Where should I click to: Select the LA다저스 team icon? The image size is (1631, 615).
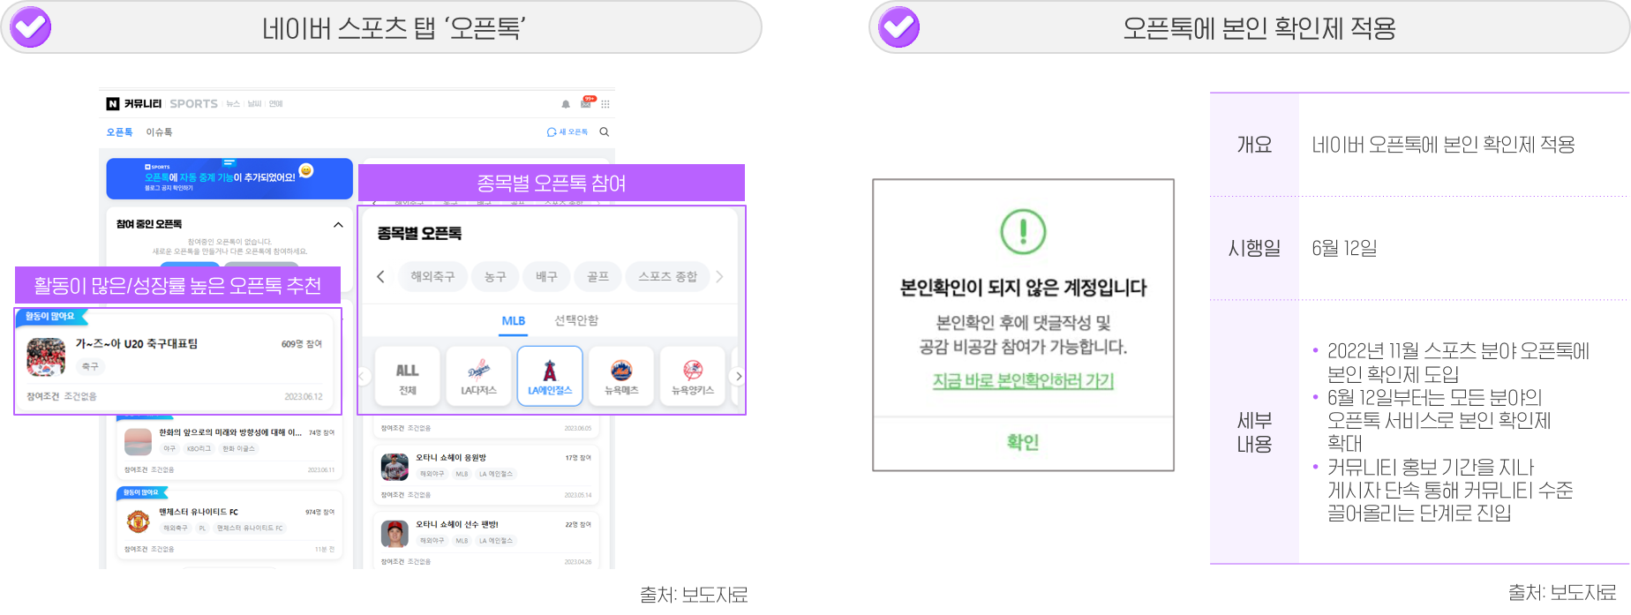[478, 376]
